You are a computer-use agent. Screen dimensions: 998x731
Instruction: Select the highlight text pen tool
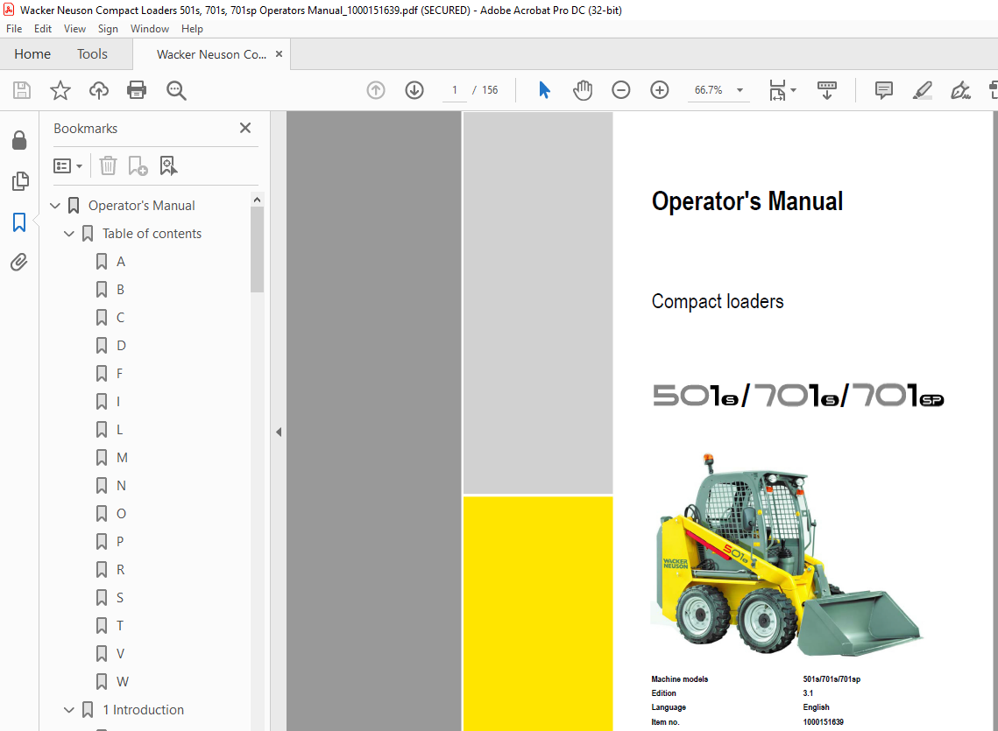click(923, 90)
